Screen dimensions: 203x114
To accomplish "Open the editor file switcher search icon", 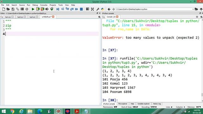I will pos(99,17).
